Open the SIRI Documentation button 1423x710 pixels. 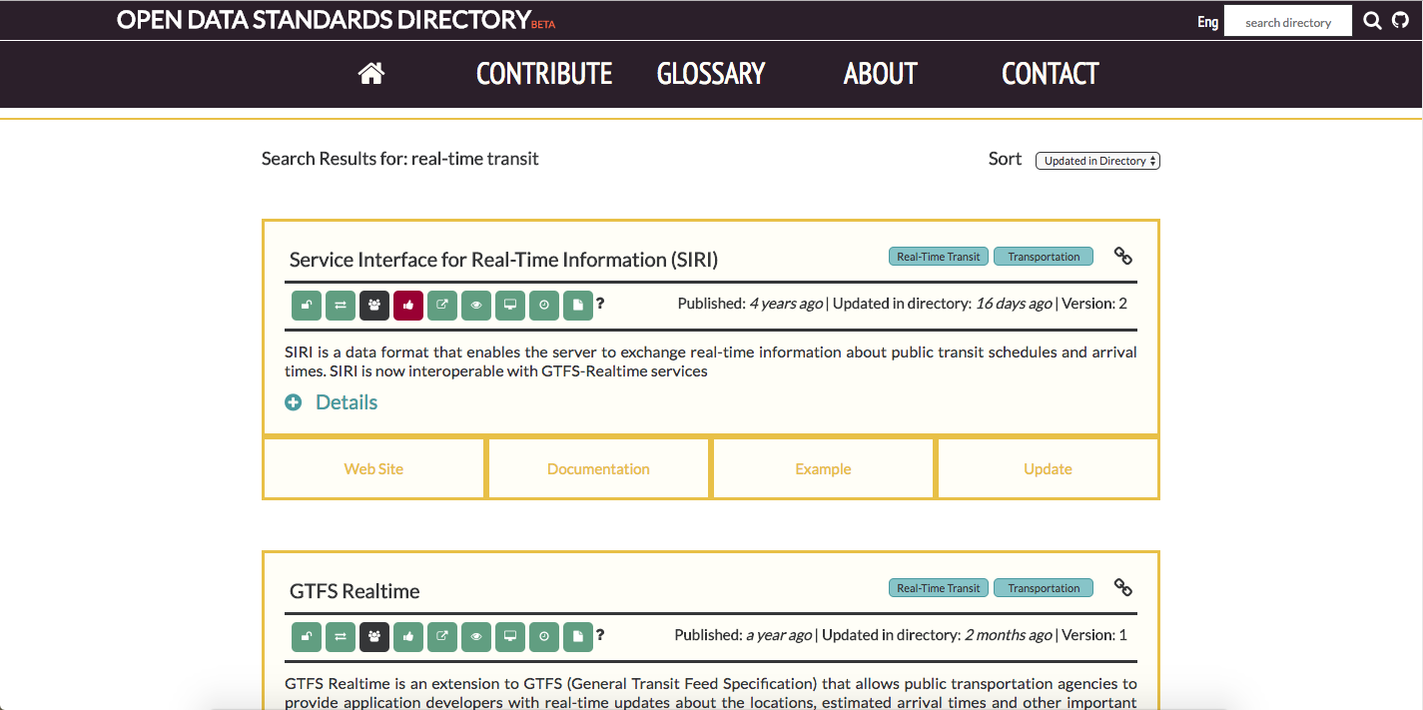pyautogui.click(x=598, y=468)
